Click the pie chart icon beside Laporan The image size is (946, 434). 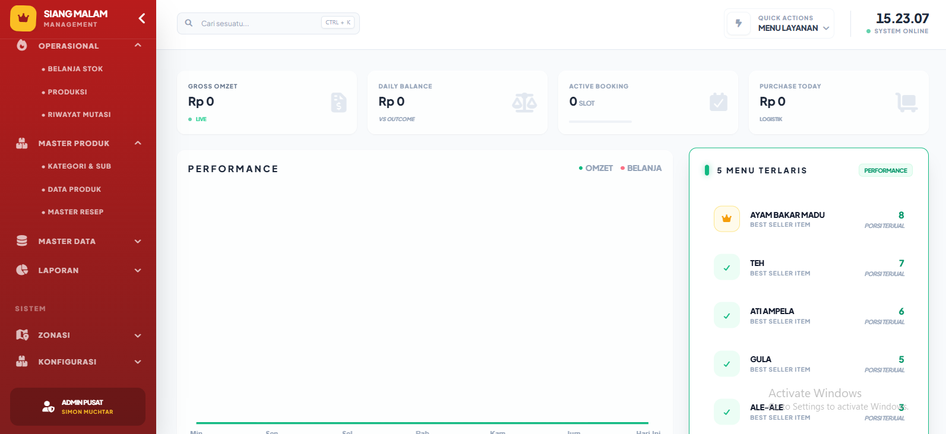pos(22,270)
